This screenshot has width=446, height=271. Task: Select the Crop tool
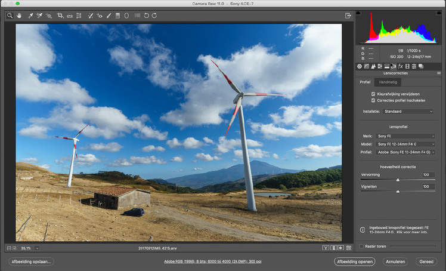60,16
